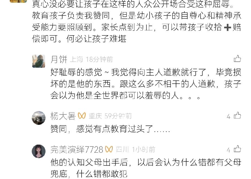The height and width of the screenshot is (179, 251).
Task: Reply to comment starting 他的认知父母出手后
Action: 146,168
